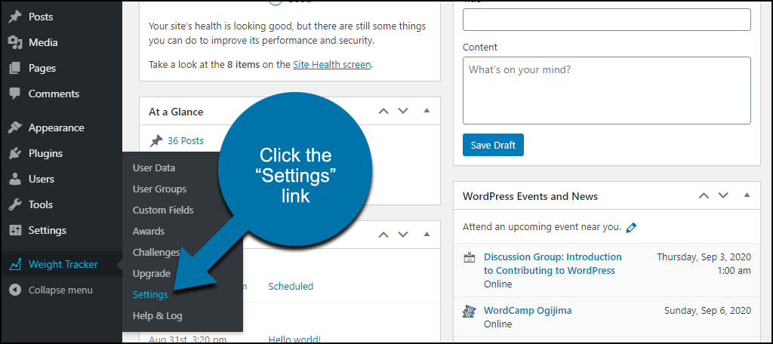Open Help & Log submenu item
Viewport: 773px width, 344px height.
(157, 316)
